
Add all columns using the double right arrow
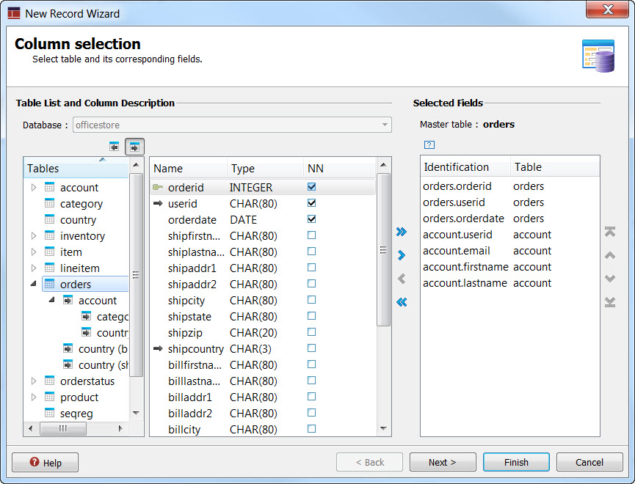click(x=401, y=232)
